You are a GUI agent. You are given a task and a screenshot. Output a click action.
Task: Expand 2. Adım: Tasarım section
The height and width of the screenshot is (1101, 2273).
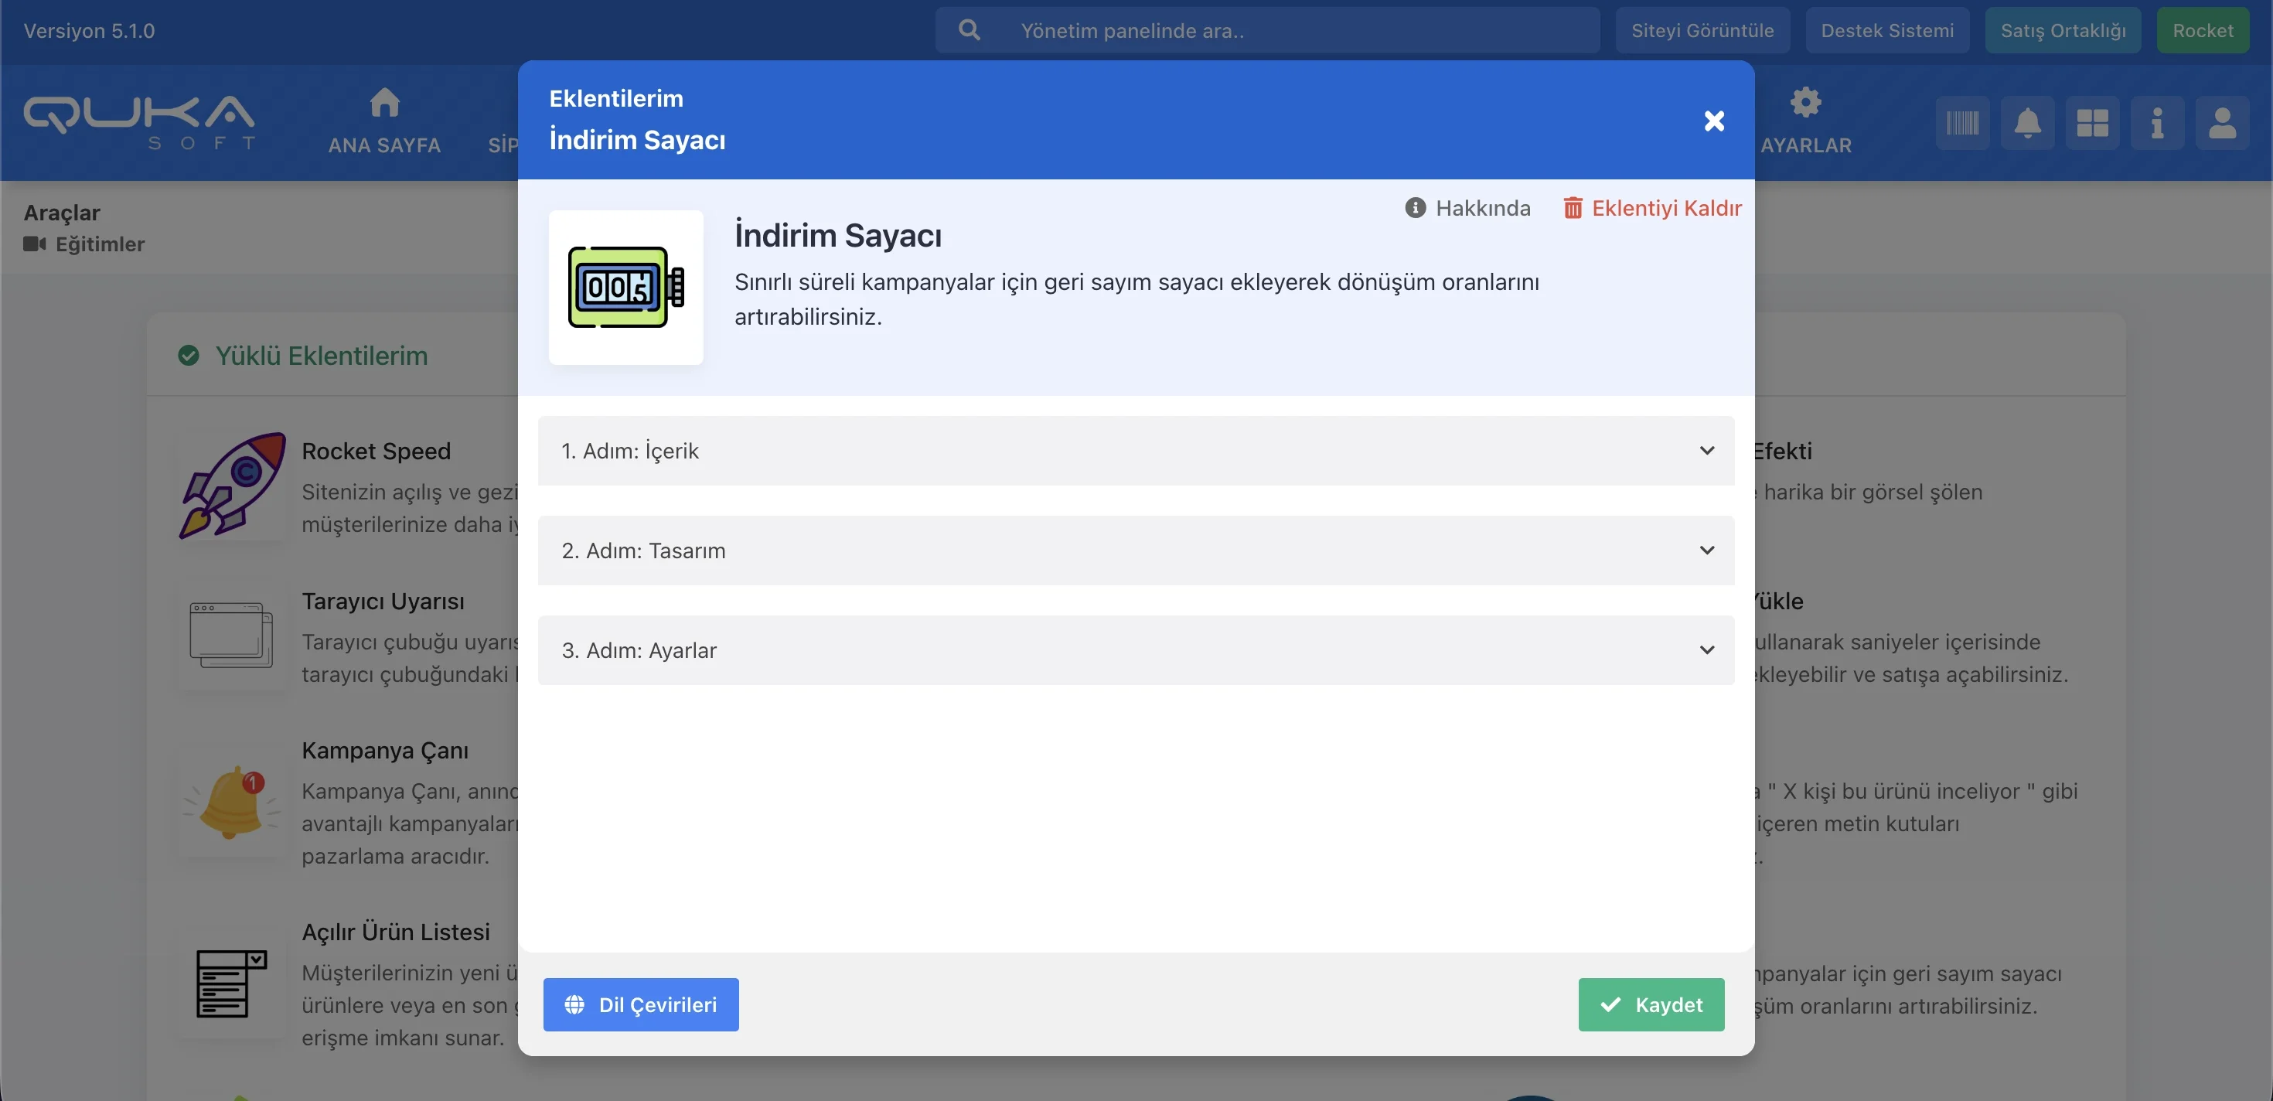click(x=1136, y=550)
